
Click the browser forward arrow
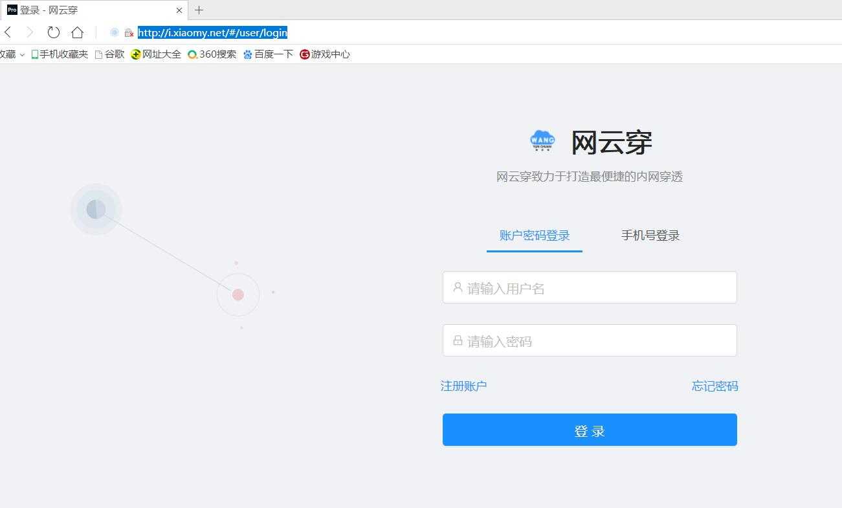(30, 32)
